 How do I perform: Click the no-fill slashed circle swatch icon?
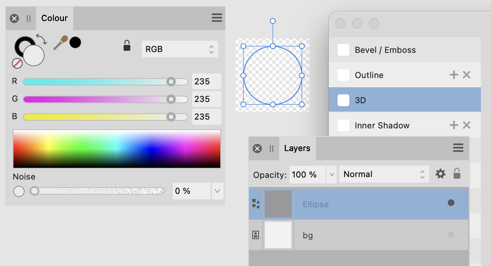point(17,63)
